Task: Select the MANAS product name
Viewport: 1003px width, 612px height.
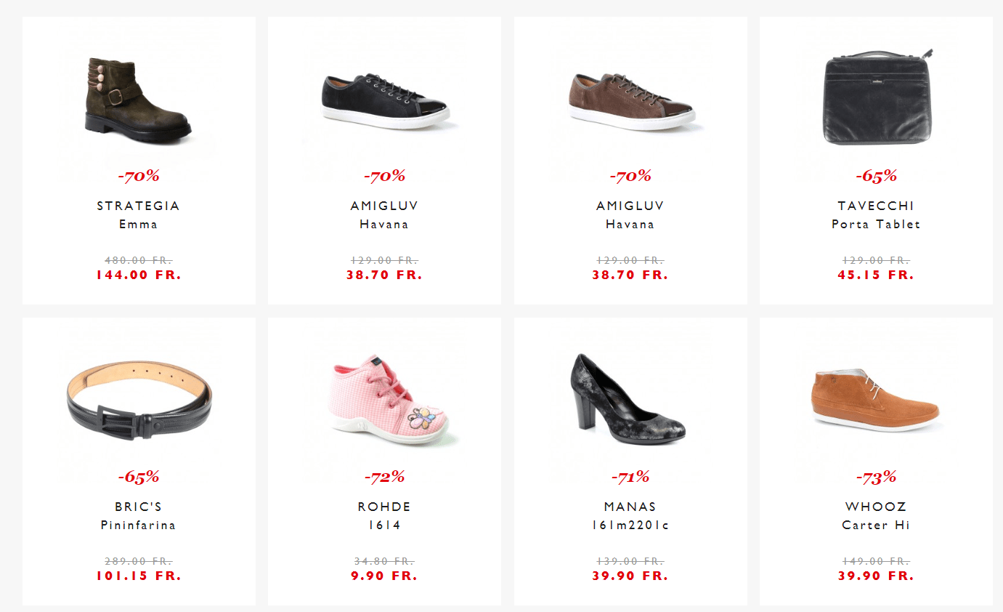Action: (630, 507)
